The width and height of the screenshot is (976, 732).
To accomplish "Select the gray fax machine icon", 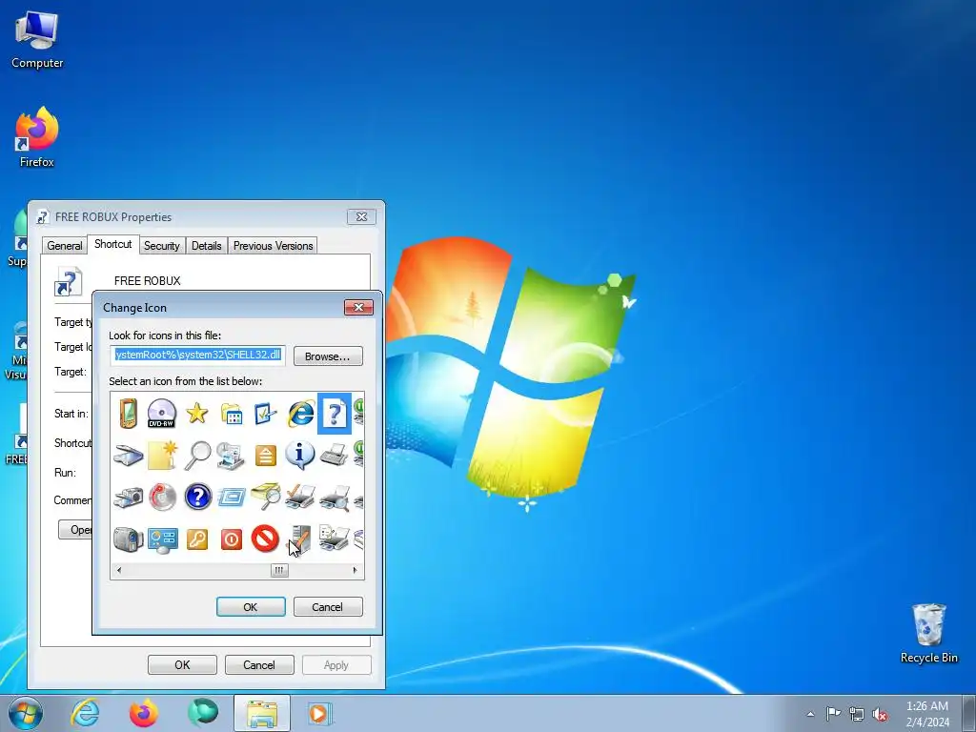I will 335,456.
